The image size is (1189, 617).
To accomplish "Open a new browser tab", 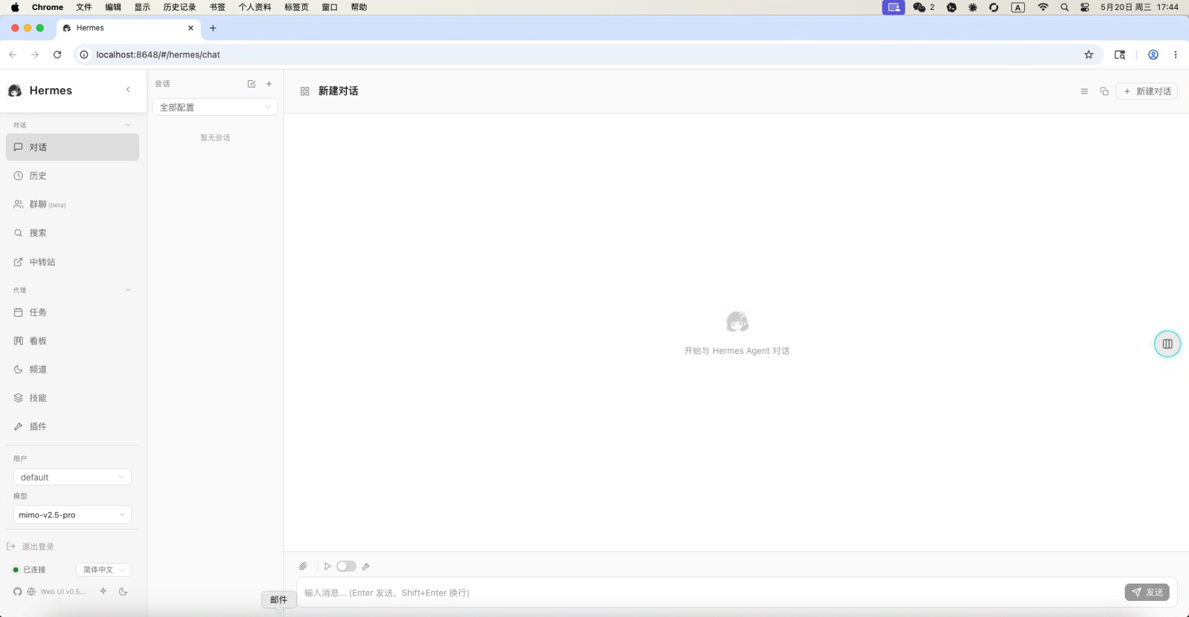I will coord(213,28).
